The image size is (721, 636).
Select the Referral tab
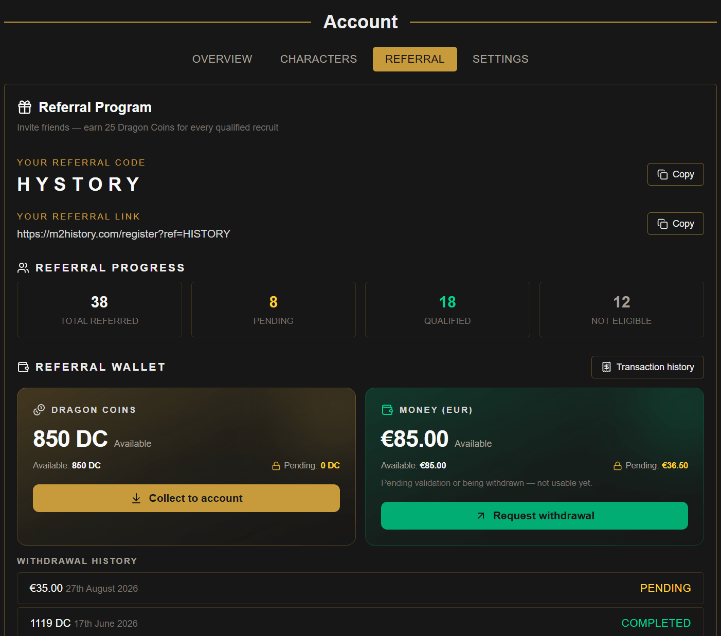click(415, 59)
